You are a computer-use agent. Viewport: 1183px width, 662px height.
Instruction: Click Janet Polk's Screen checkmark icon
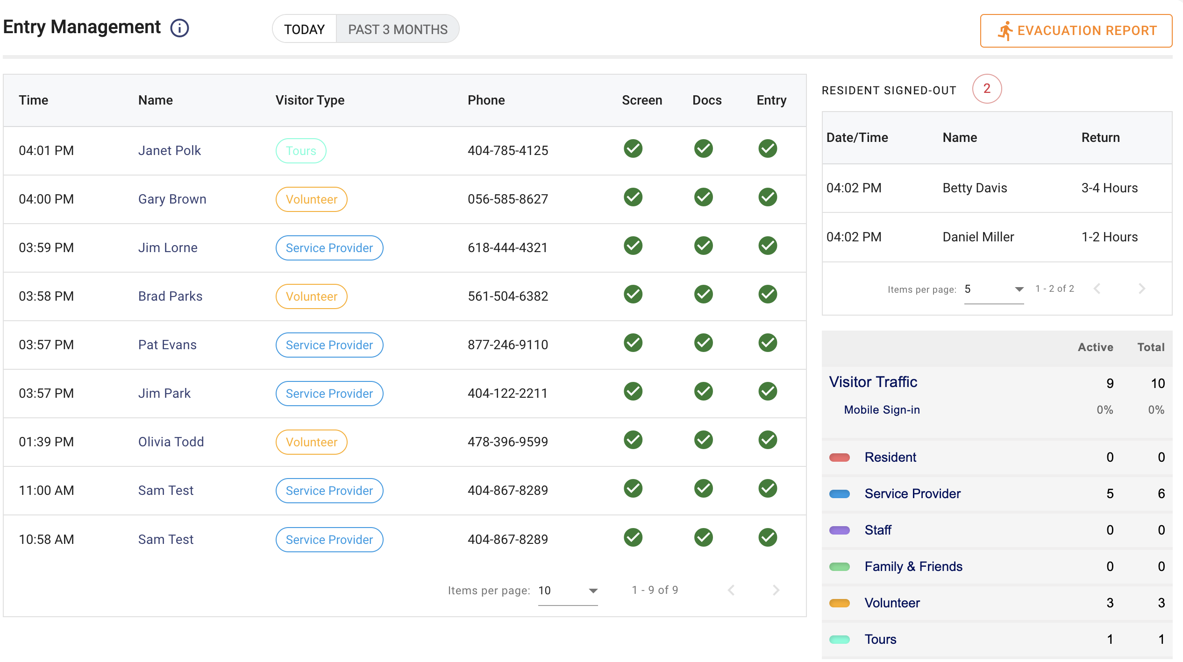pos(633,149)
